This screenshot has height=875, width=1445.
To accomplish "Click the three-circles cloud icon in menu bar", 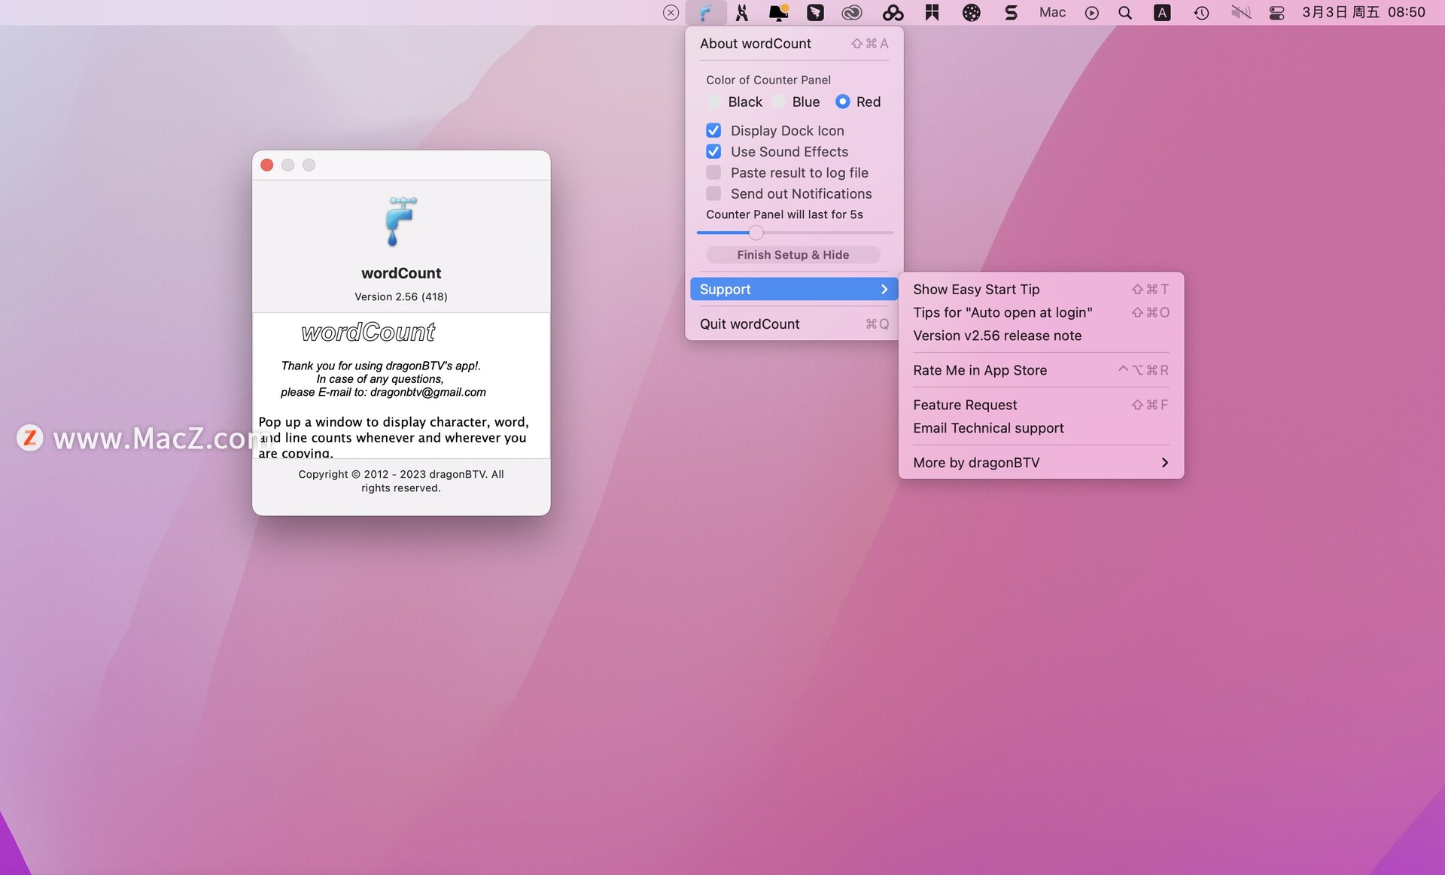I will [x=893, y=13].
